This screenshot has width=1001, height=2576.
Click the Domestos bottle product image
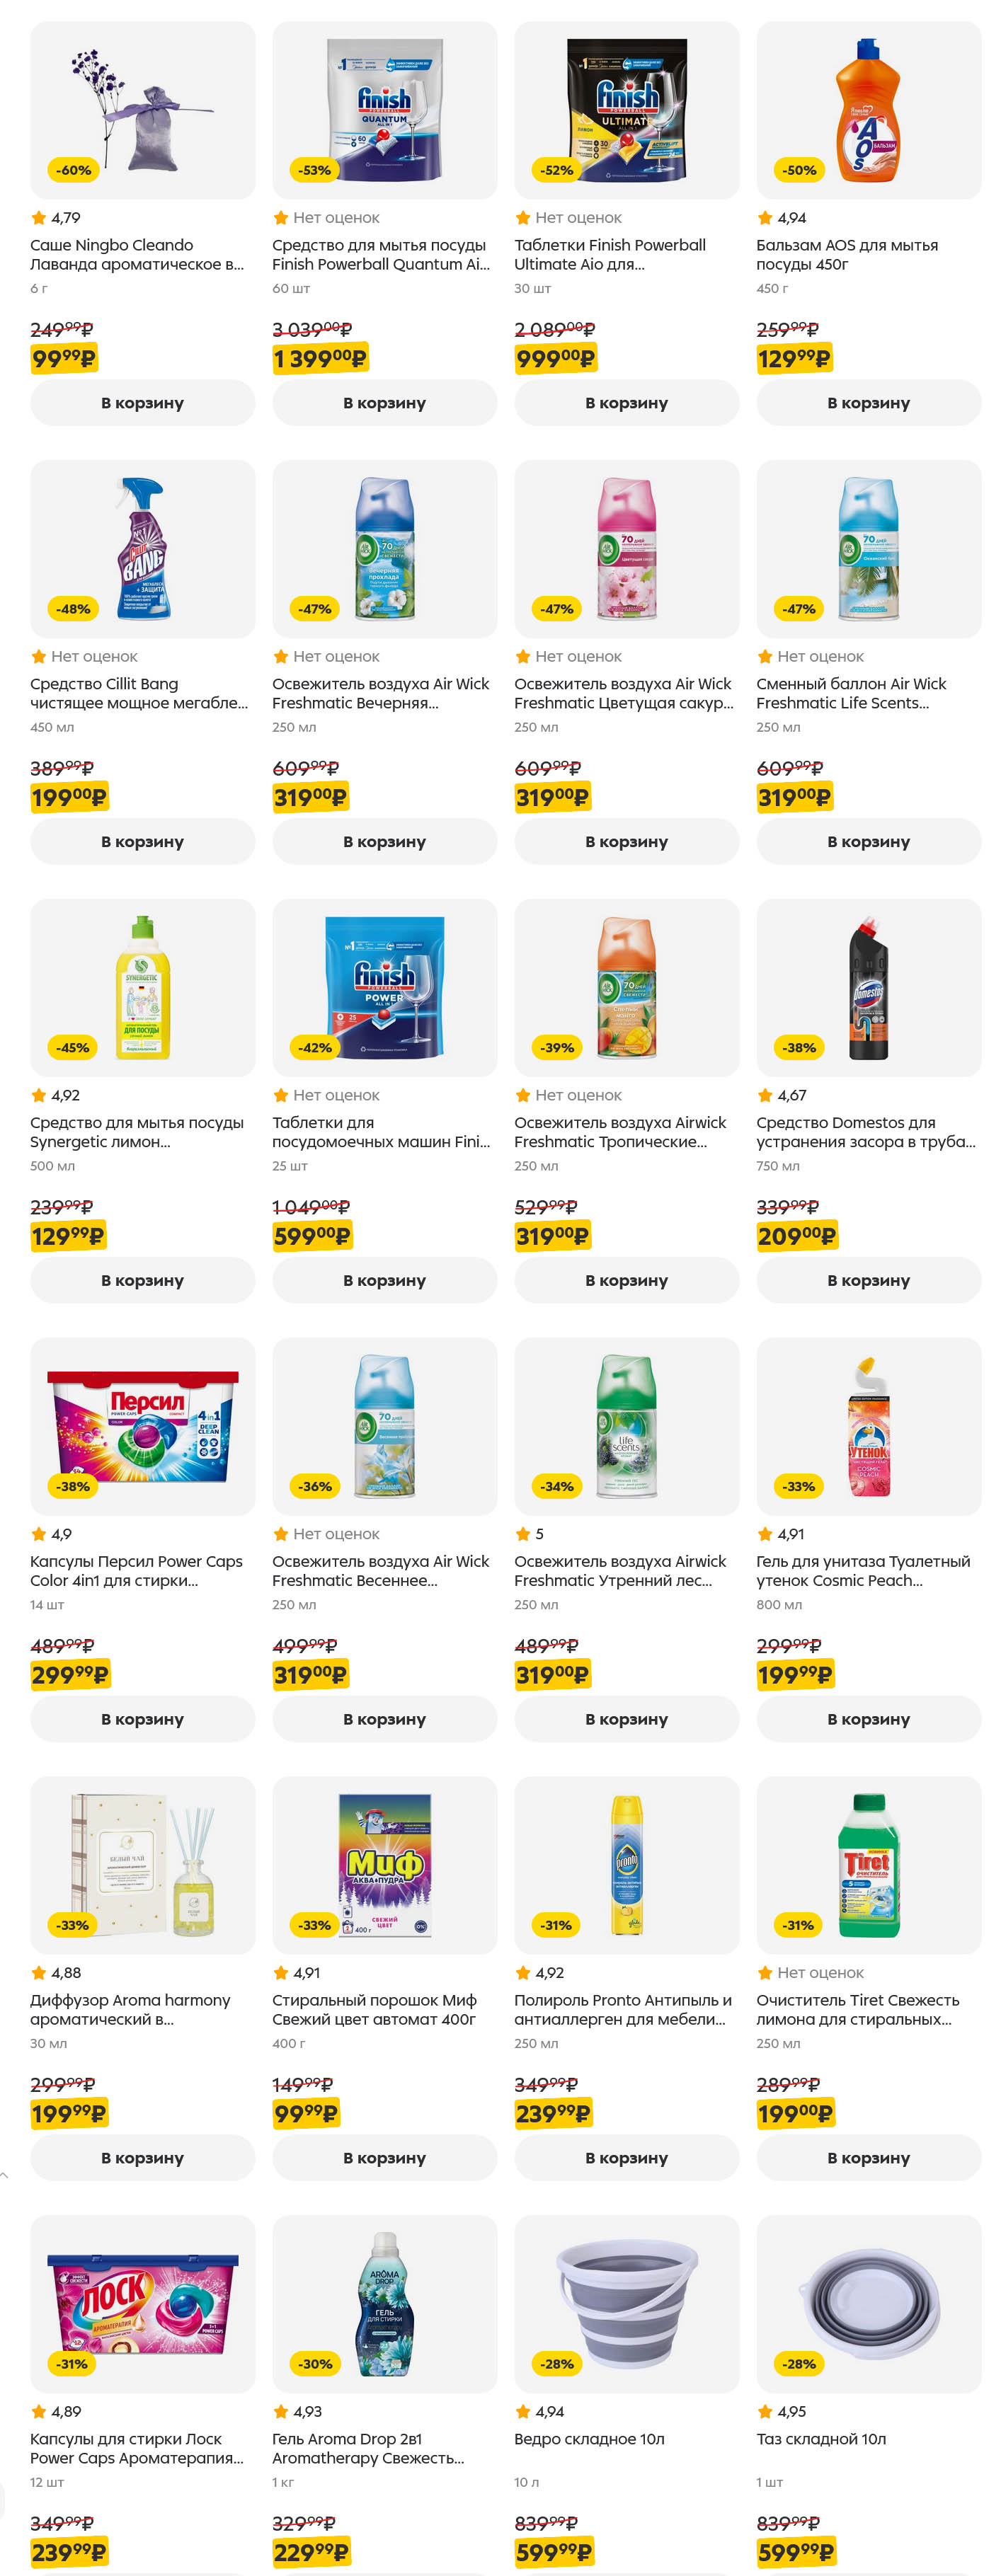pyautogui.click(x=868, y=988)
